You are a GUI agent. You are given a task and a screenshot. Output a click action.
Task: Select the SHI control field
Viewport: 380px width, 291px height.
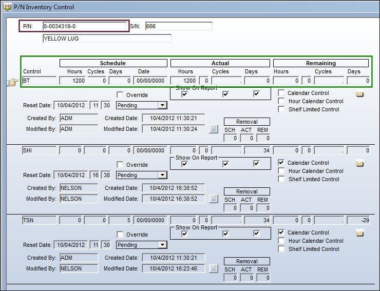point(39,150)
